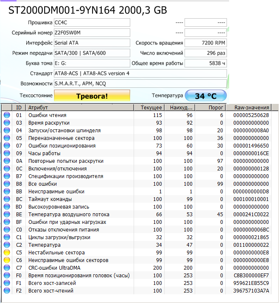Click the status orb for BE Температура воздушного потока
The width and height of the screenshot is (280, 304).
[7, 215]
